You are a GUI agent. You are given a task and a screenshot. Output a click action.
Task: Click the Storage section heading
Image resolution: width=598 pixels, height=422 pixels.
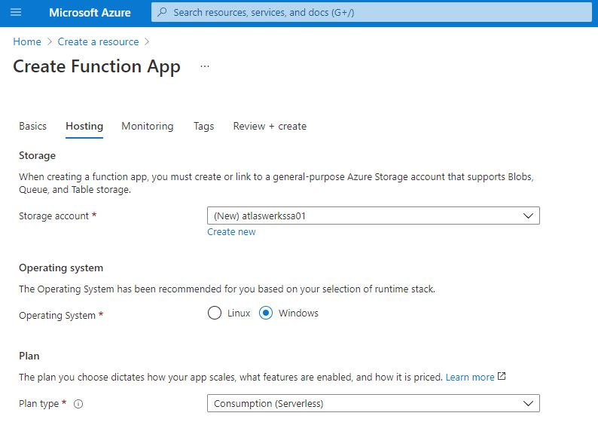pyautogui.click(x=37, y=155)
